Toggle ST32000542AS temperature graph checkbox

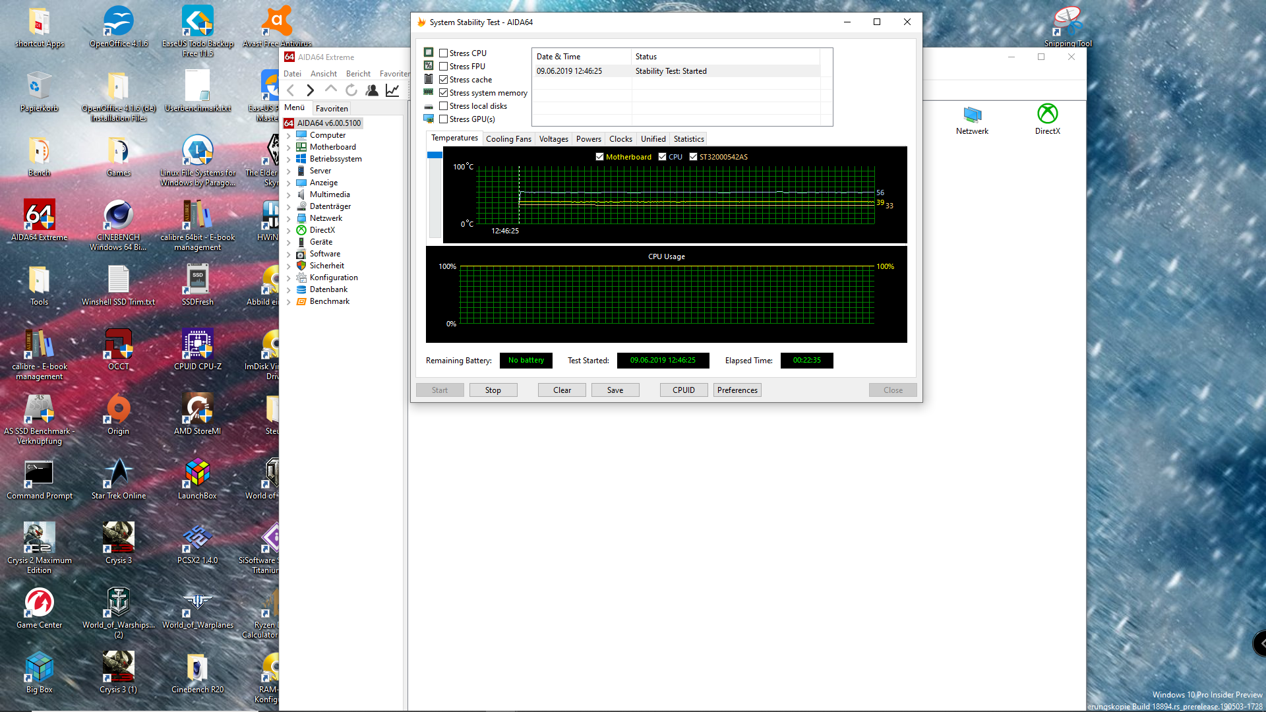(x=693, y=157)
